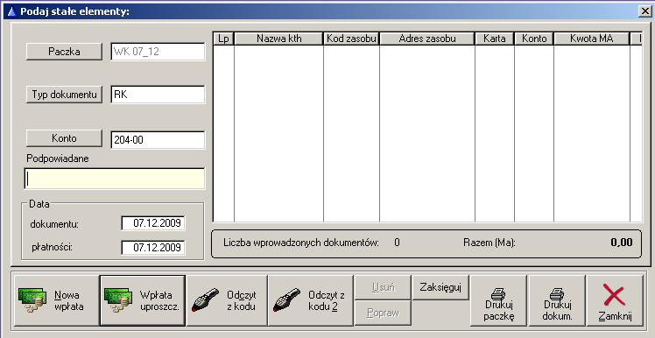The height and width of the screenshot is (338, 655).
Task: Click the Wpłata uproszcz. money icon button
Action: pos(143,300)
